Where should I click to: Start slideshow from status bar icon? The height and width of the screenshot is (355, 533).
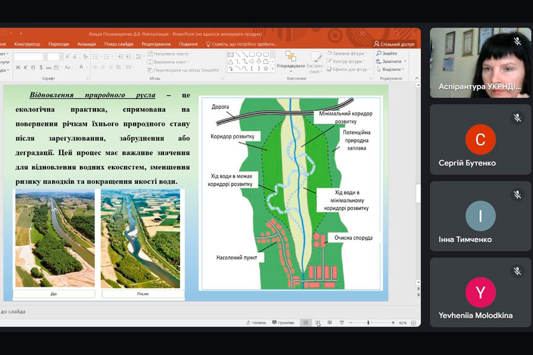pos(342,322)
